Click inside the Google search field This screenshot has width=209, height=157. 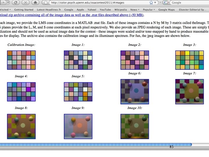pos(189,3)
